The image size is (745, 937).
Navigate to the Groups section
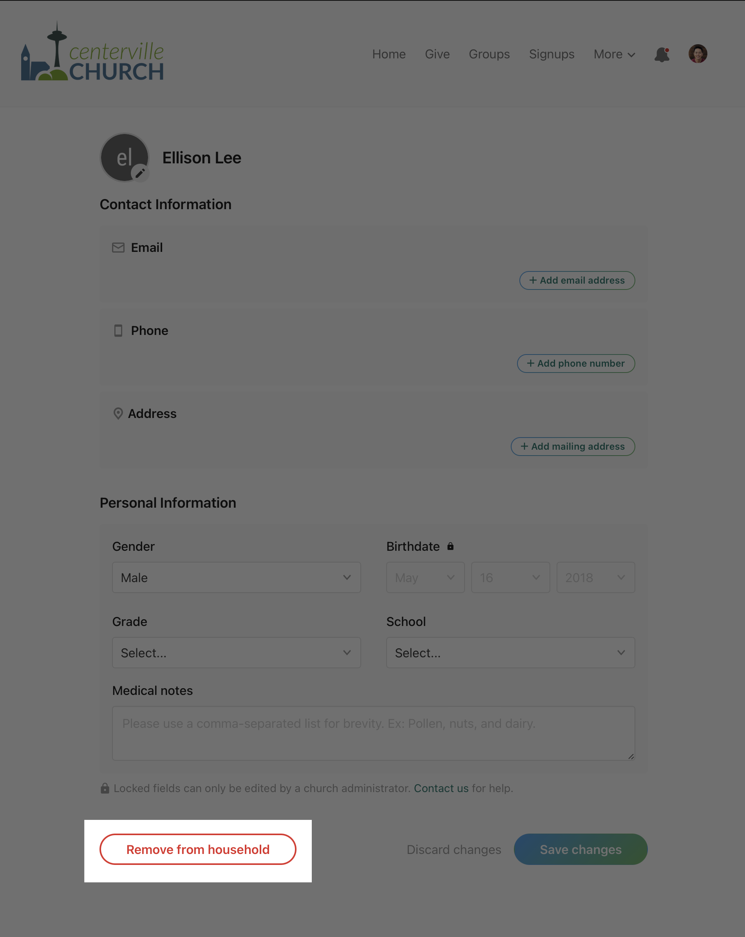[x=489, y=54]
